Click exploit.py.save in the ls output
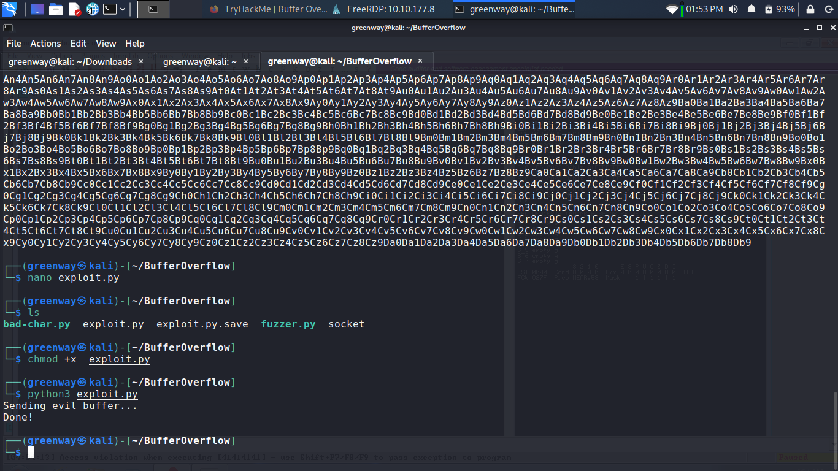838x471 pixels. click(x=202, y=324)
